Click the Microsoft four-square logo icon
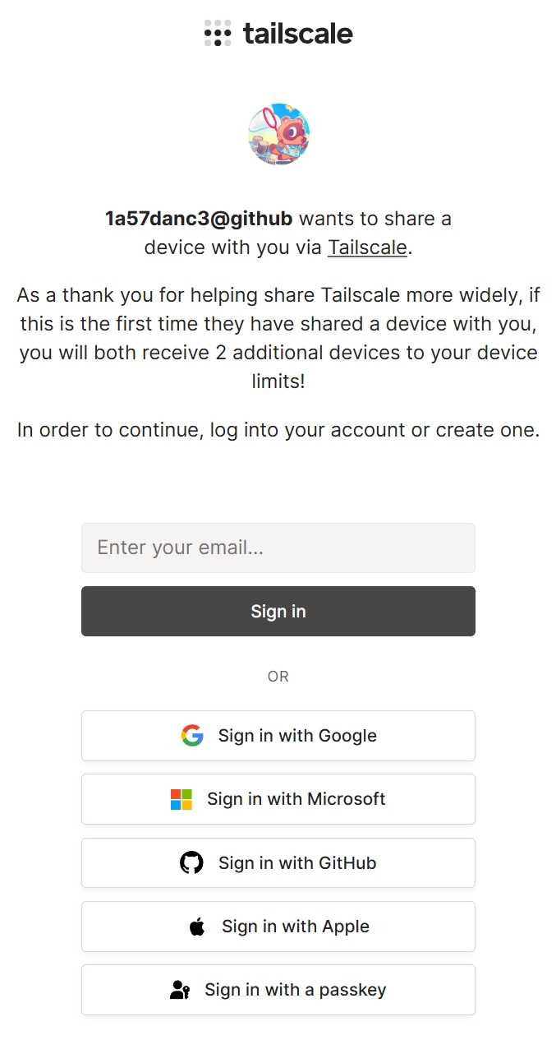The width and height of the screenshot is (556, 1040). pyautogui.click(x=182, y=799)
